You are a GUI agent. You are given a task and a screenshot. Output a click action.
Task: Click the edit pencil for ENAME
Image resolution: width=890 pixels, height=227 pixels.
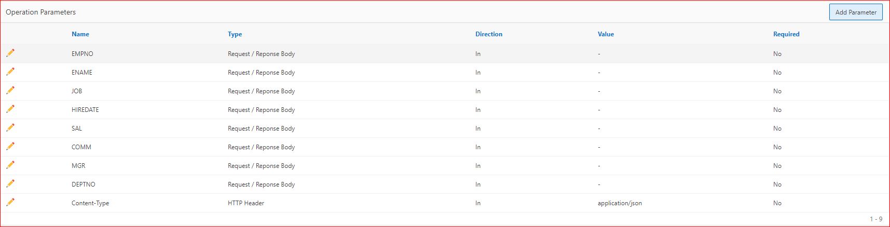pos(10,72)
